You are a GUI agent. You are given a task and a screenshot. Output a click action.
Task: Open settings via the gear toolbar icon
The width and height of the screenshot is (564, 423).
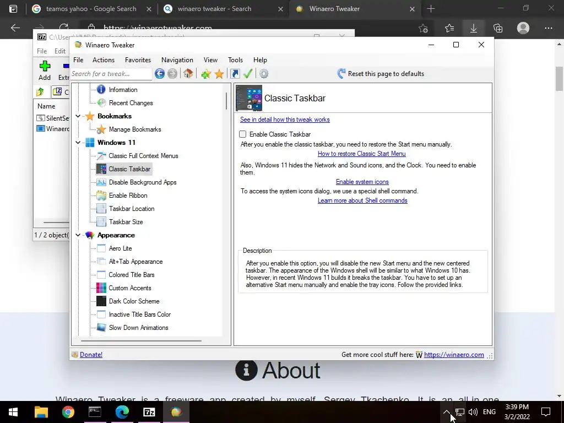(x=264, y=74)
